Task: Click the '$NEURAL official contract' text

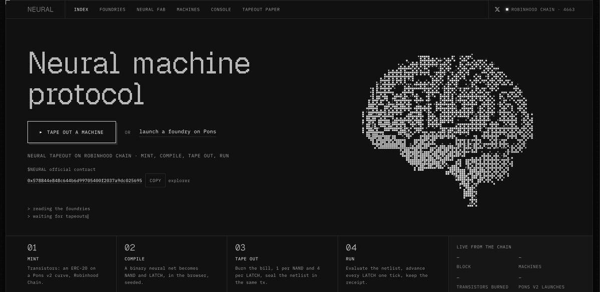Action: click(62, 169)
